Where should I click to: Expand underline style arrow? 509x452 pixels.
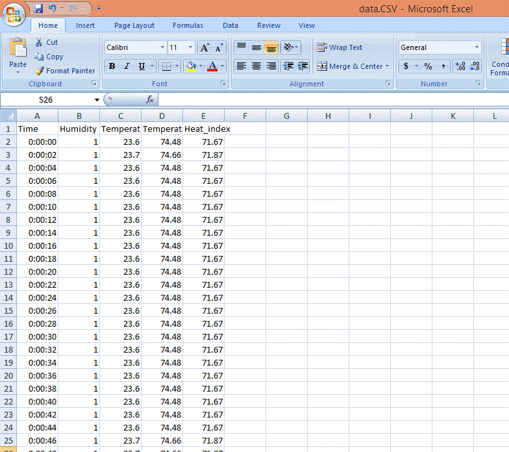coord(152,66)
